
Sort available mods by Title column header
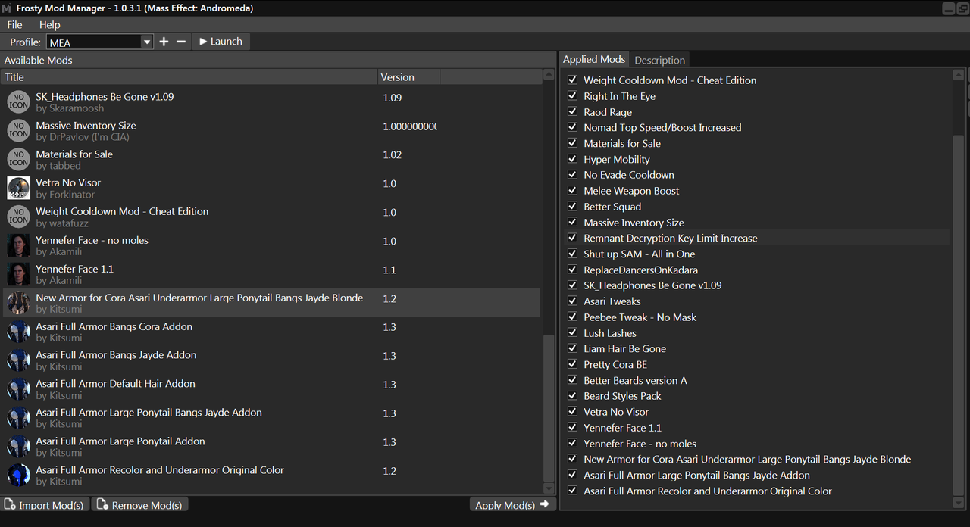[x=189, y=77]
